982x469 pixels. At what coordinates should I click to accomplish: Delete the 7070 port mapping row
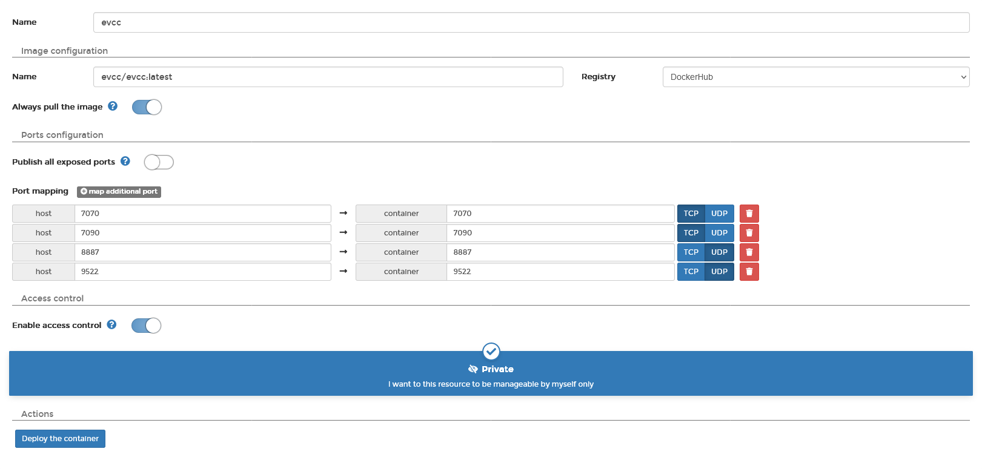tap(749, 214)
